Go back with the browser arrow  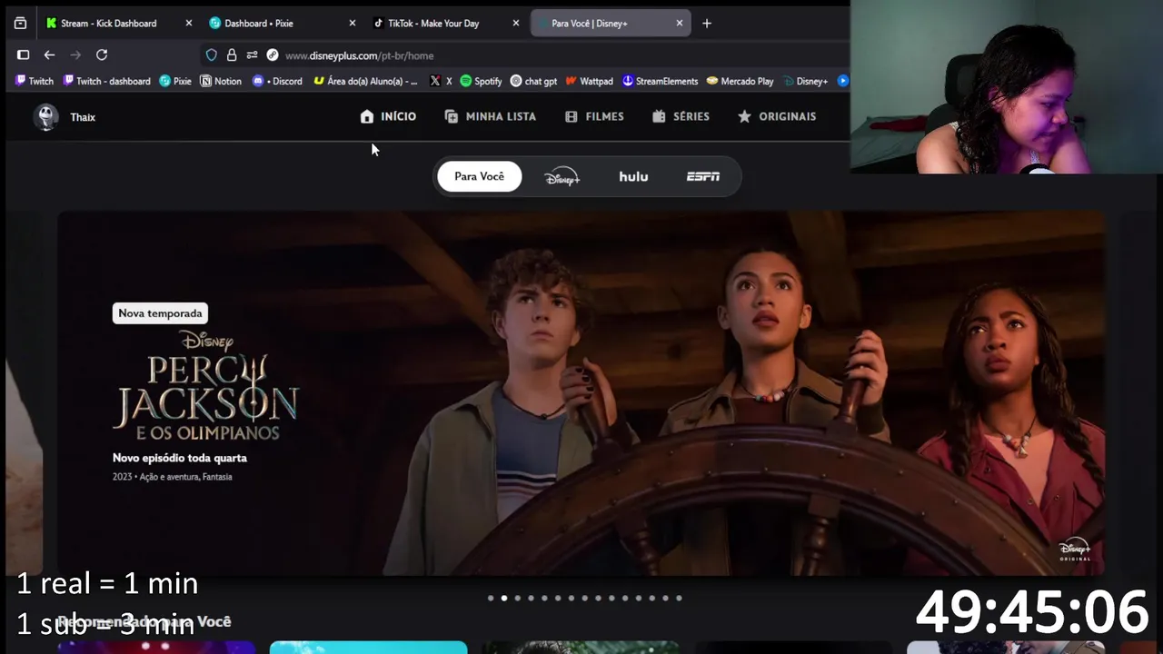[x=49, y=54]
